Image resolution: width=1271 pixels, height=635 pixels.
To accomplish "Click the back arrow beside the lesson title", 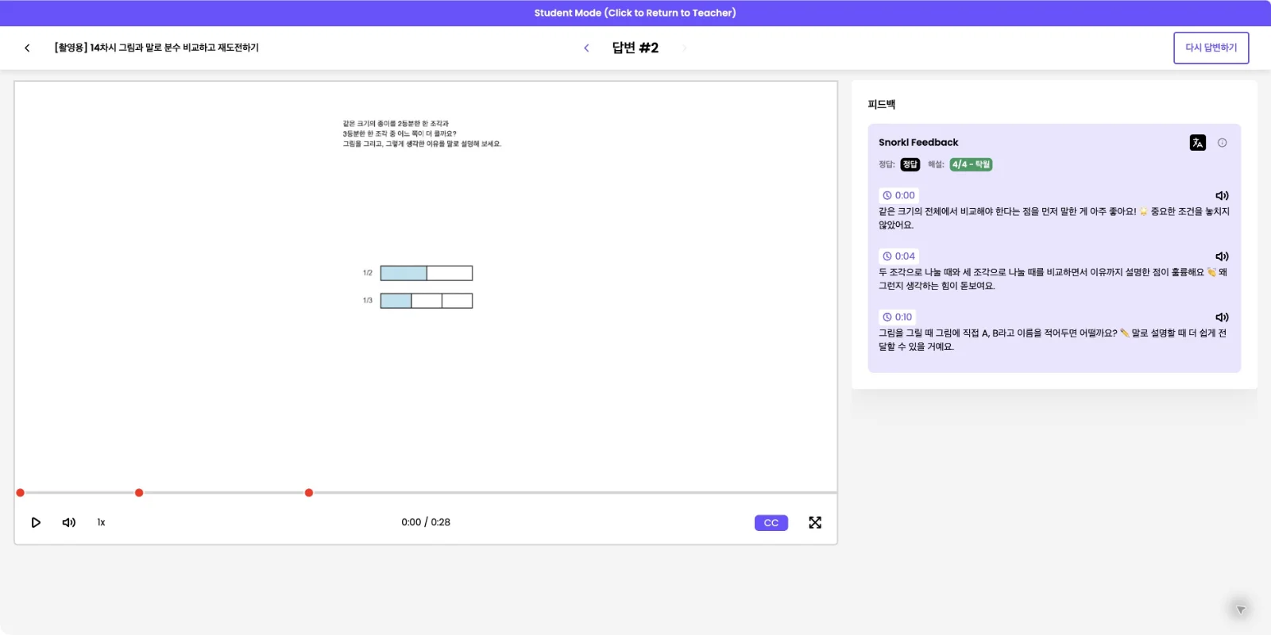I will 27,48.
